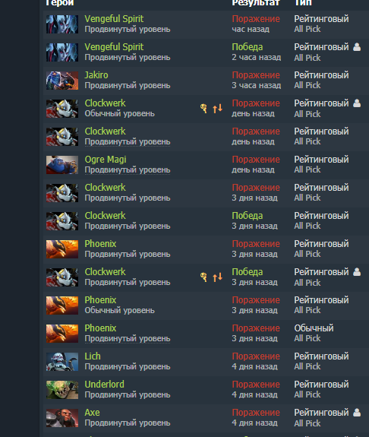Open the first Vengeful Spirit Поражение result

256,19
